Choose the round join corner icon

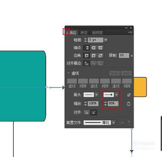tap(94, 56)
